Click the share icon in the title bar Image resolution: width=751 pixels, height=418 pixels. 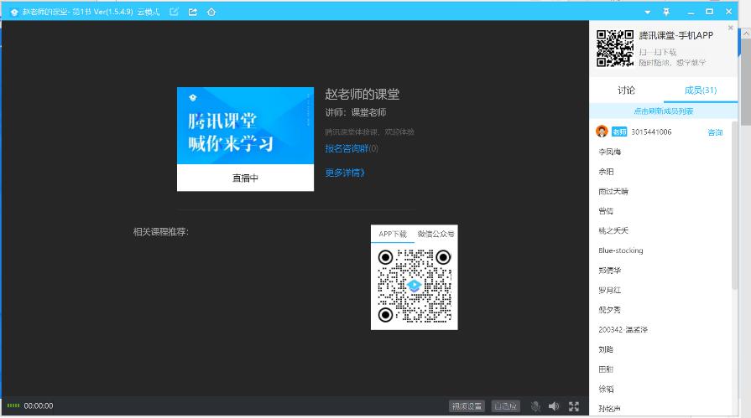[x=192, y=12]
